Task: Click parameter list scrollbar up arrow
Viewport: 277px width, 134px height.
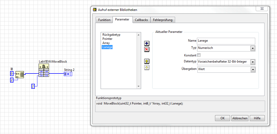Action: (x=138, y=35)
